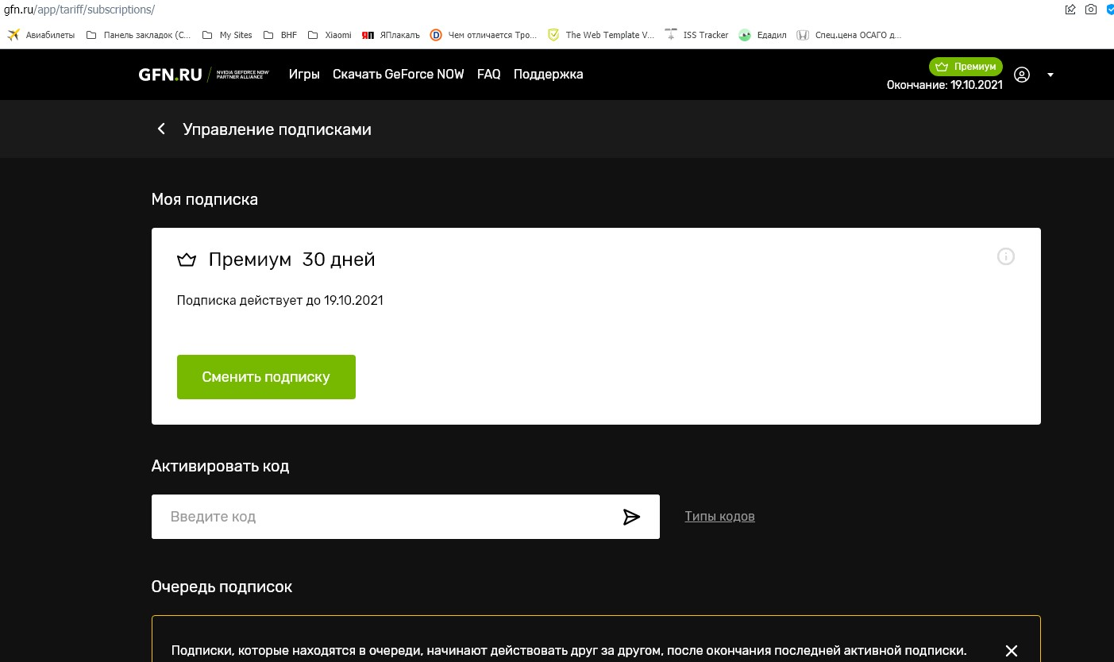Viewport: 1114px width, 662px height.
Task: Expand the account dropdown arrow
Action: click(1050, 75)
